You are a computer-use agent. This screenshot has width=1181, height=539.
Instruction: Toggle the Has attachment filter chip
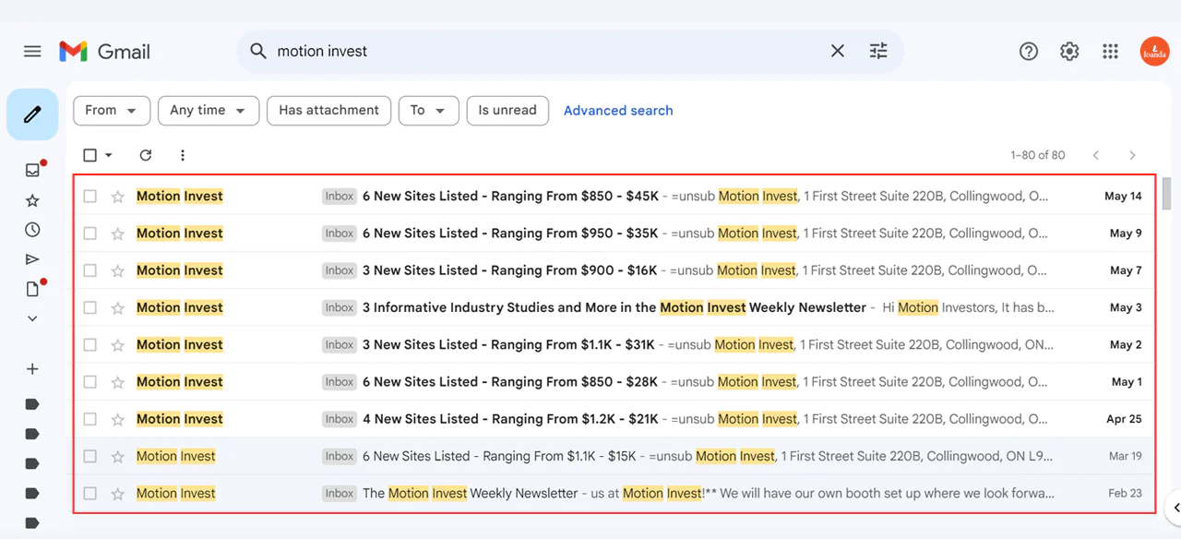328,111
